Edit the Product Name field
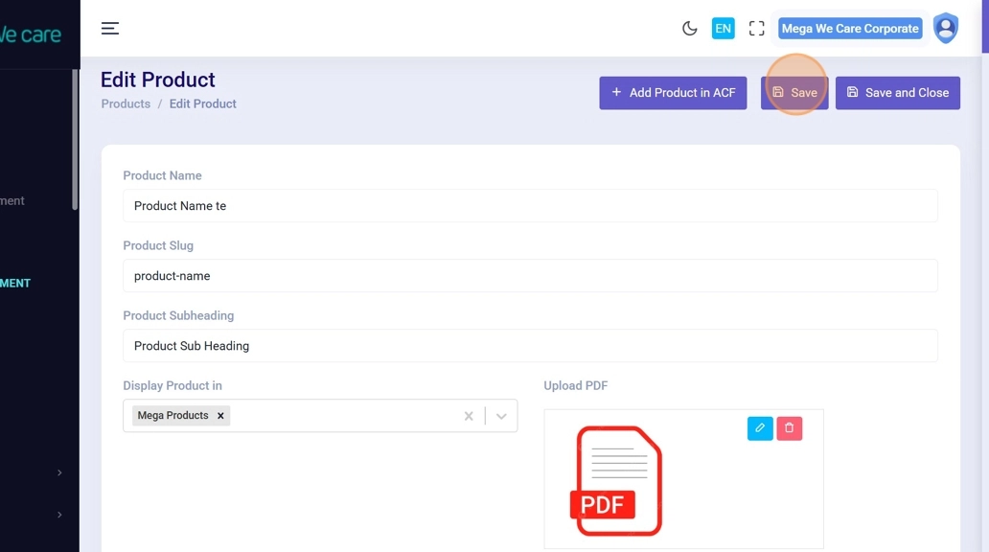 (529, 206)
